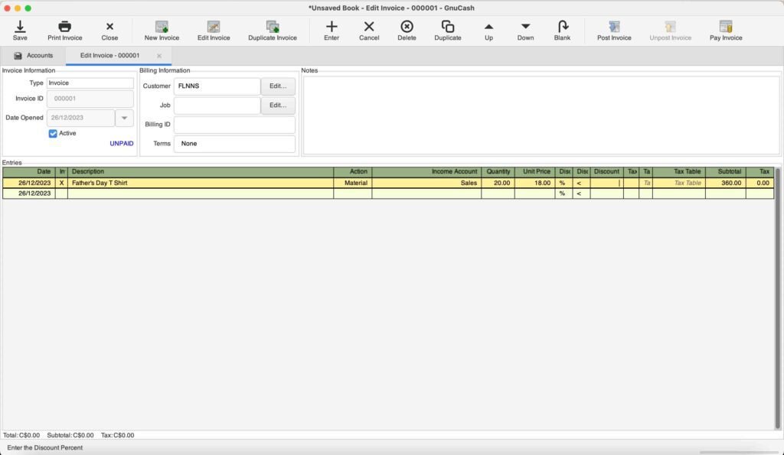Click Edit next to the Customer field
Screen dimensions: 784x455
[277, 86]
